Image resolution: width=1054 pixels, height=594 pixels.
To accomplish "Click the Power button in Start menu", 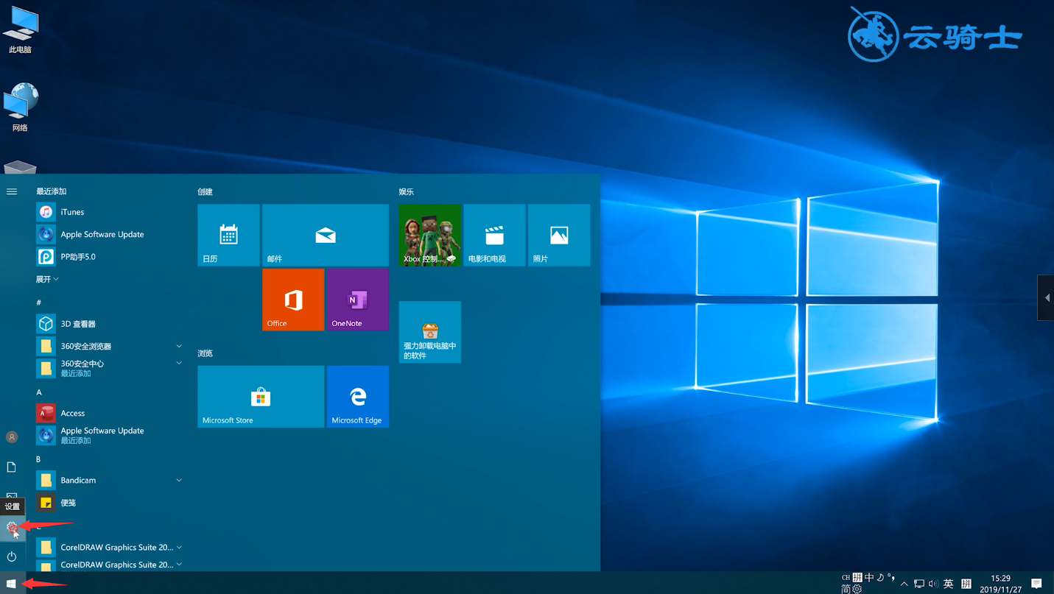I will tap(12, 556).
